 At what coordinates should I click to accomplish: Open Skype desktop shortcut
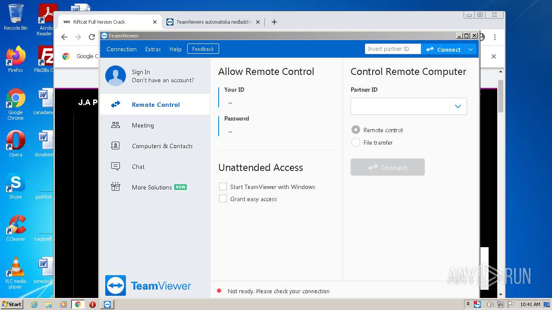(x=16, y=186)
